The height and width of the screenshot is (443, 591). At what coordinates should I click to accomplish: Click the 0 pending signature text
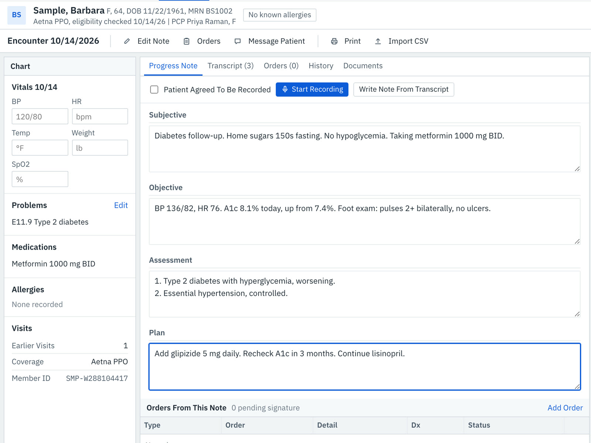(266, 408)
